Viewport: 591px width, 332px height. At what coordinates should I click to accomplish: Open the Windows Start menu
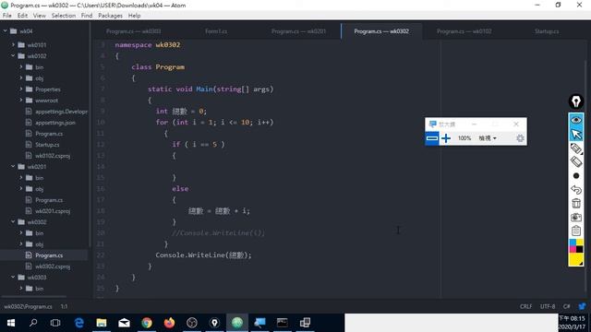11,323
